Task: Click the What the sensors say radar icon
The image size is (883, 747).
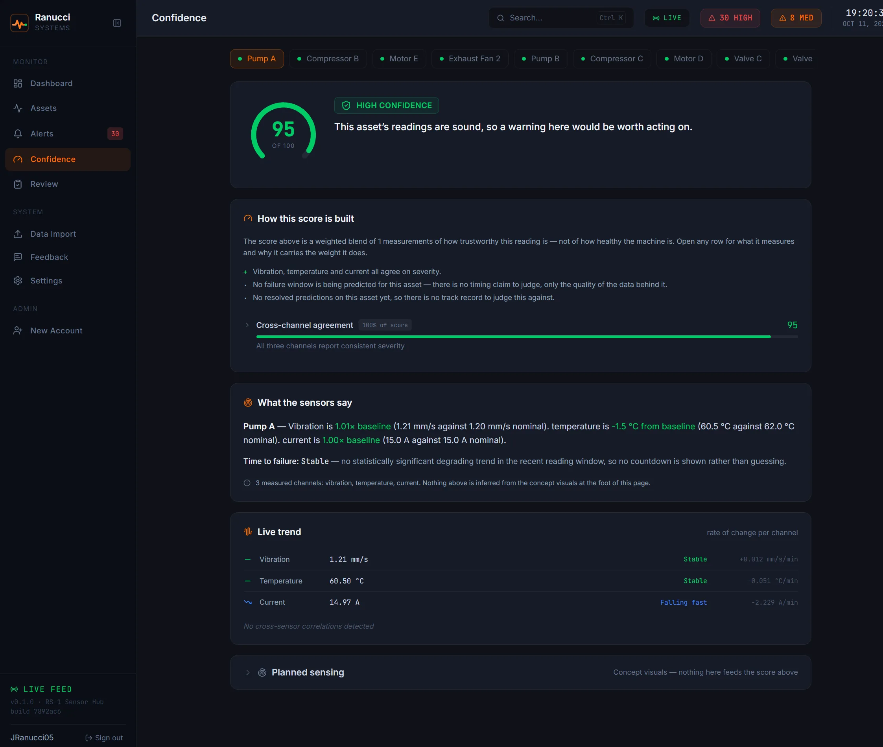Action: pos(248,402)
